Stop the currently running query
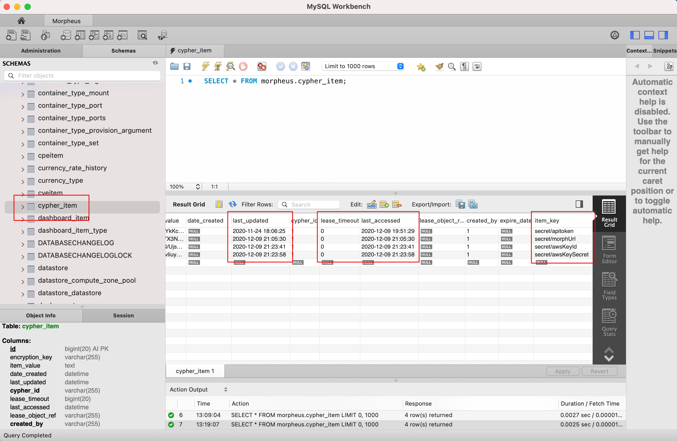 coord(243,66)
